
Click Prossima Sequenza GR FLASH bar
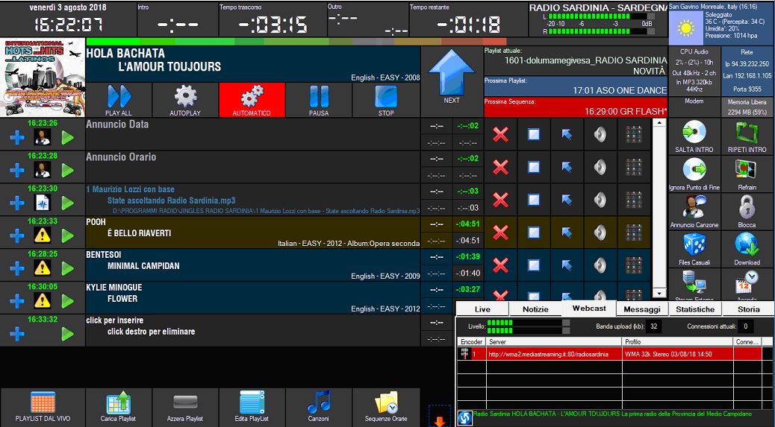pos(576,107)
